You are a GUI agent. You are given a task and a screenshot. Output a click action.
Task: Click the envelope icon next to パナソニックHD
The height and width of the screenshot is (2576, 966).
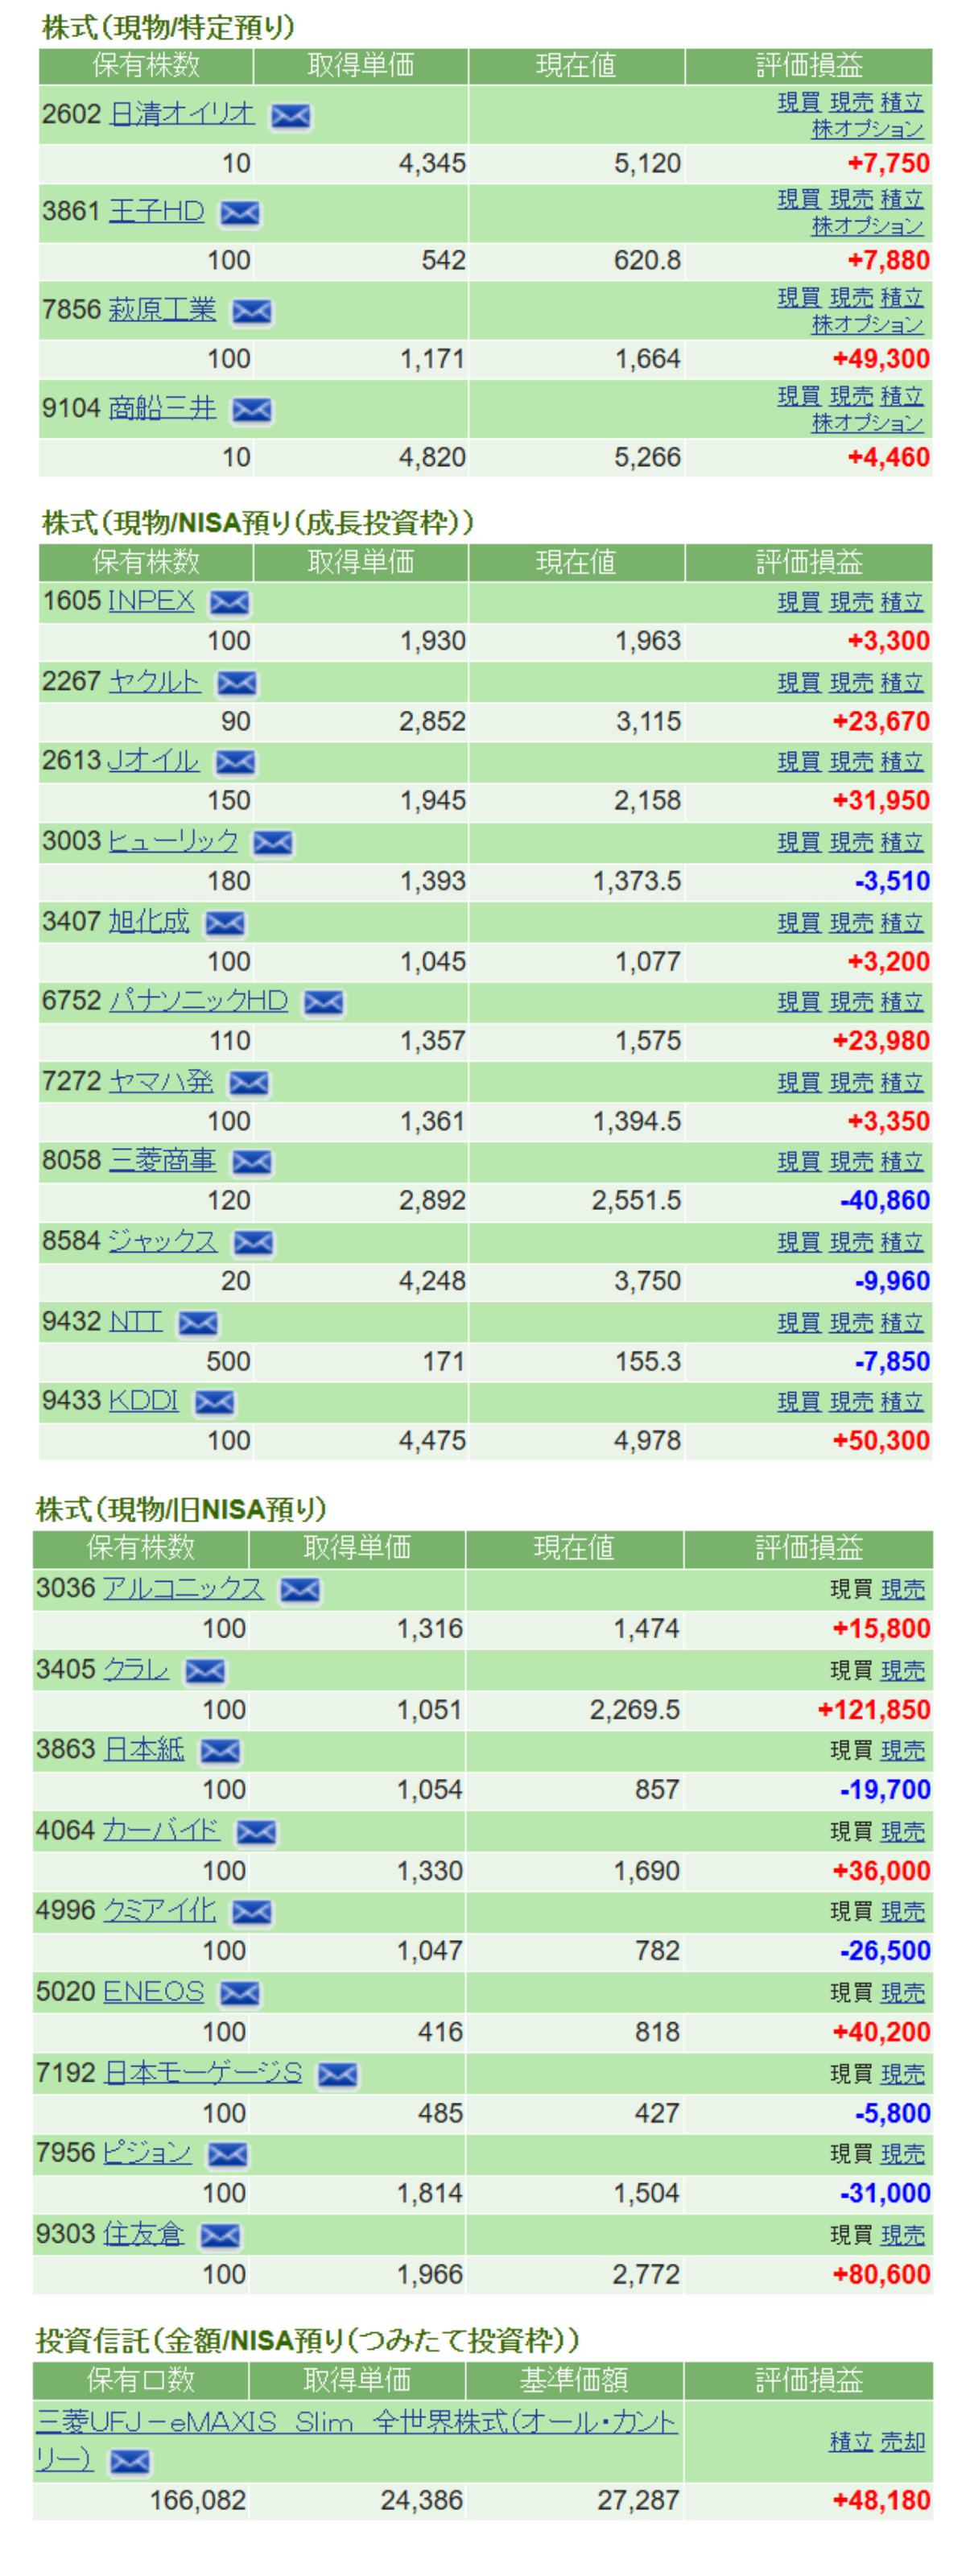[x=323, y=1003]
